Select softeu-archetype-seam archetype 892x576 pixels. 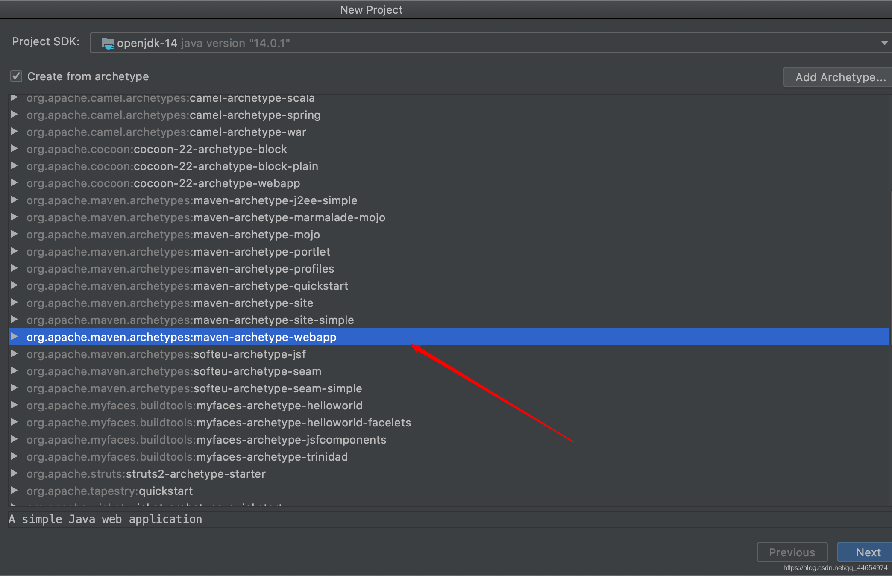(x=174, y=371)
